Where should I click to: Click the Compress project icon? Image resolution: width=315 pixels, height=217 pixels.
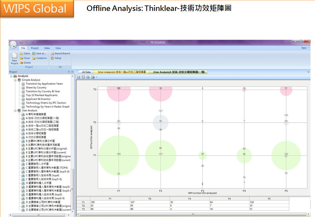pyautogui.click(x=34, y=58)
